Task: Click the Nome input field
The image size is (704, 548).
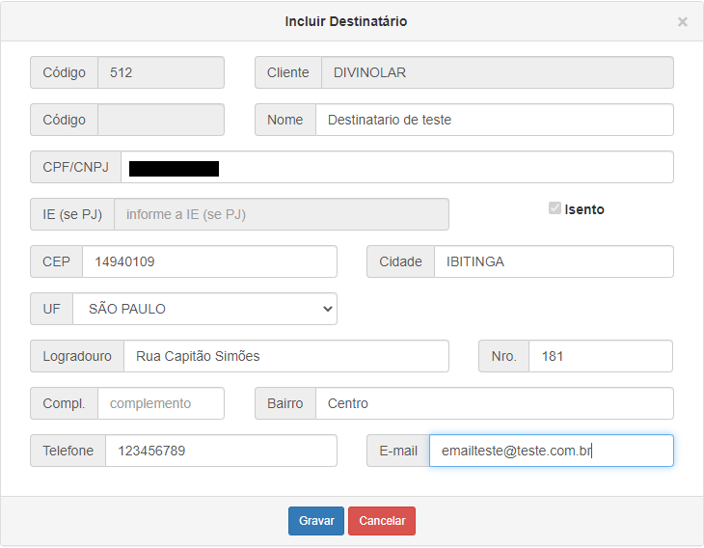Action: [494, 120]
